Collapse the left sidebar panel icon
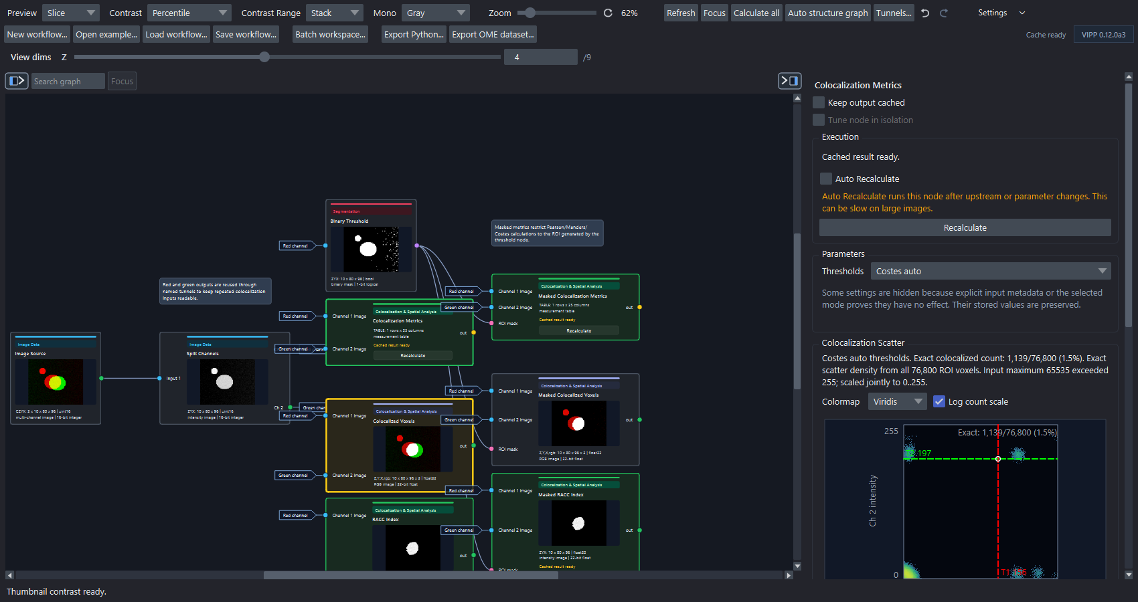Screen dimensions: 1138x602 (17, 81)
